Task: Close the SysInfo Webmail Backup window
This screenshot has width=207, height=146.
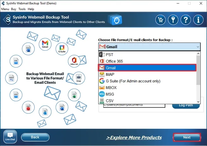Action: 201,3
